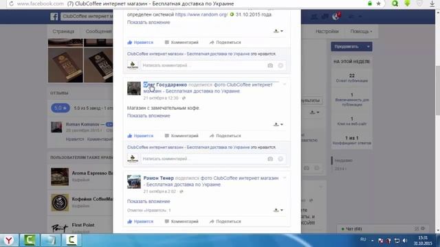Like Олег Государенко's post
Screen dimensions: 440x247
coord(140,136)
